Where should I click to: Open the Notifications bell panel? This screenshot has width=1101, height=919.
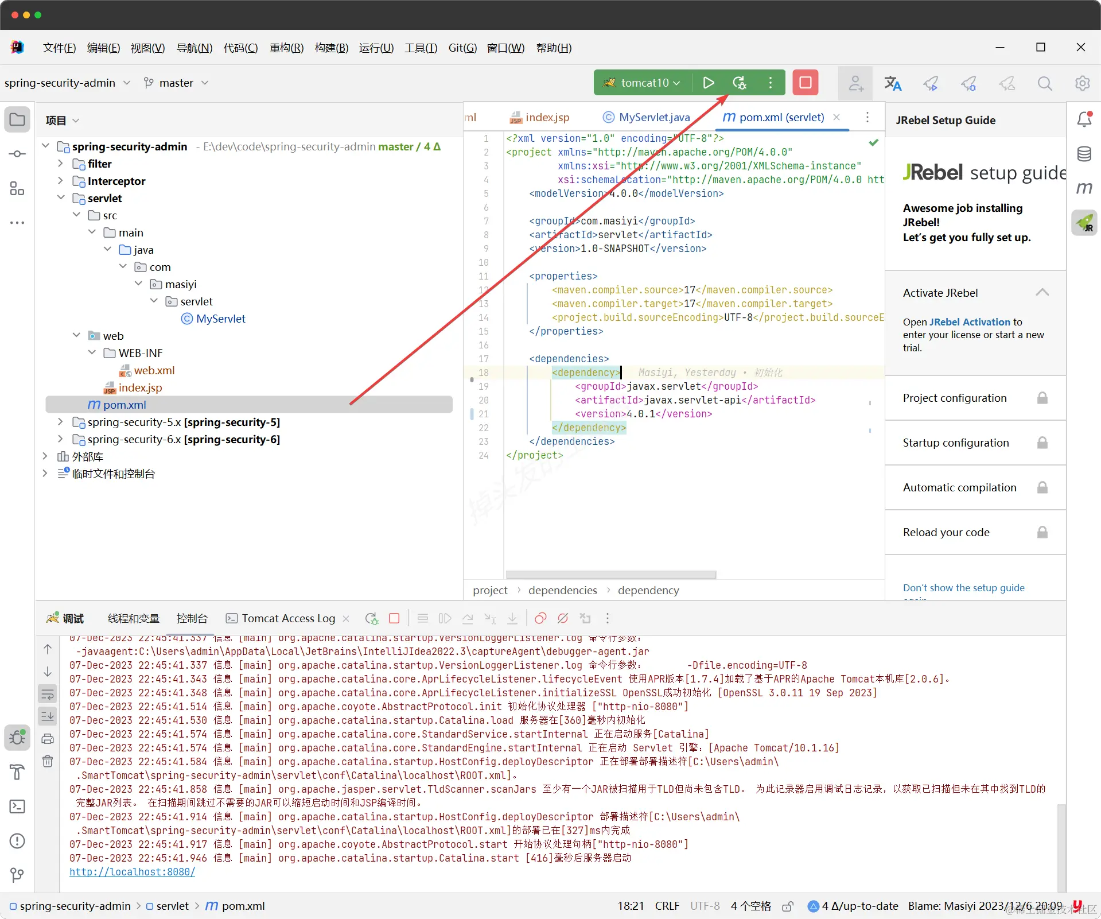coord(1084,119)
